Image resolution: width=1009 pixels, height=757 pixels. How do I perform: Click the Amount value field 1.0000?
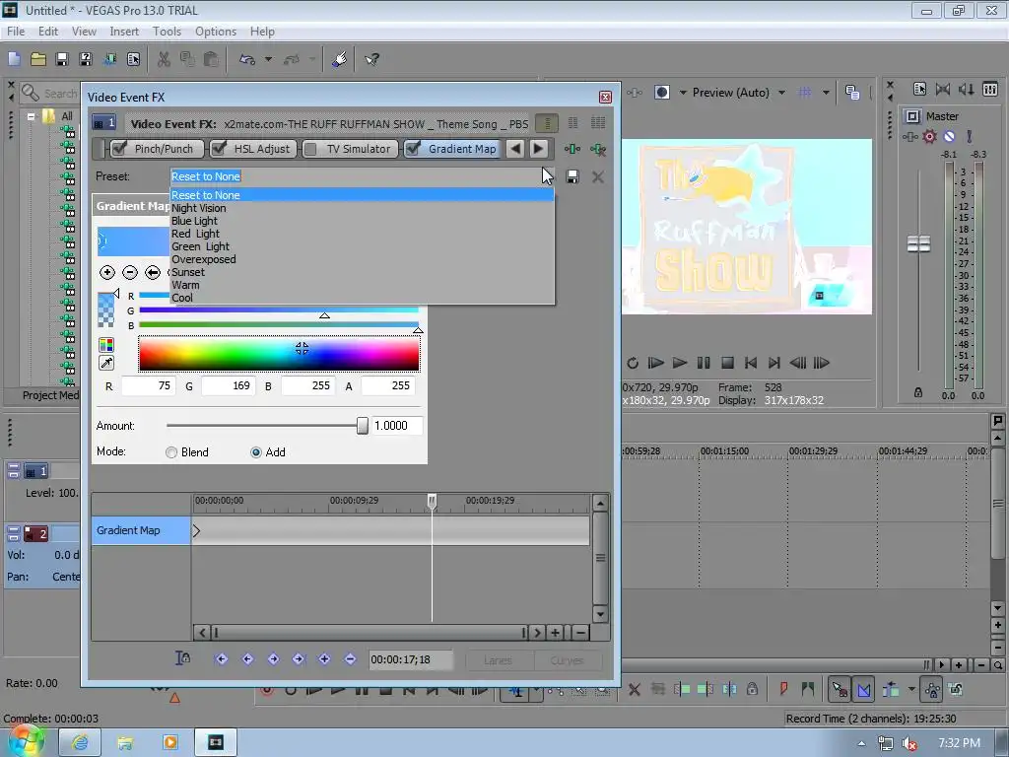point(396,426)
